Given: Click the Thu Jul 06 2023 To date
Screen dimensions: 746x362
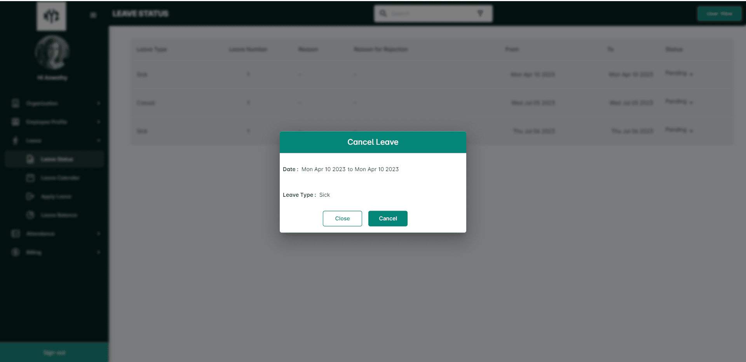Looking at the screenshot, I should [x=632, y=131].
